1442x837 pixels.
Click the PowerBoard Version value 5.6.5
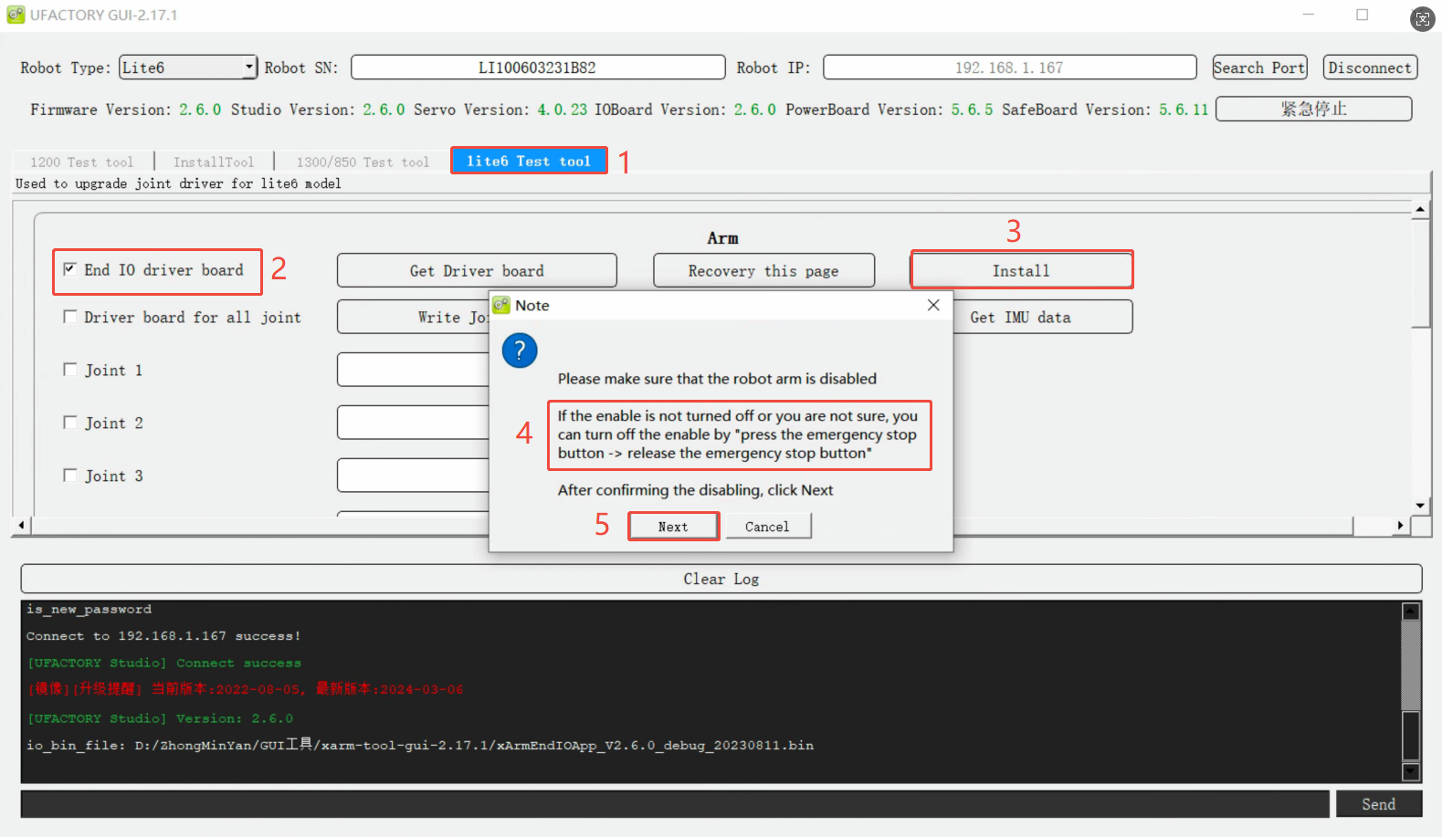(972, 110)
